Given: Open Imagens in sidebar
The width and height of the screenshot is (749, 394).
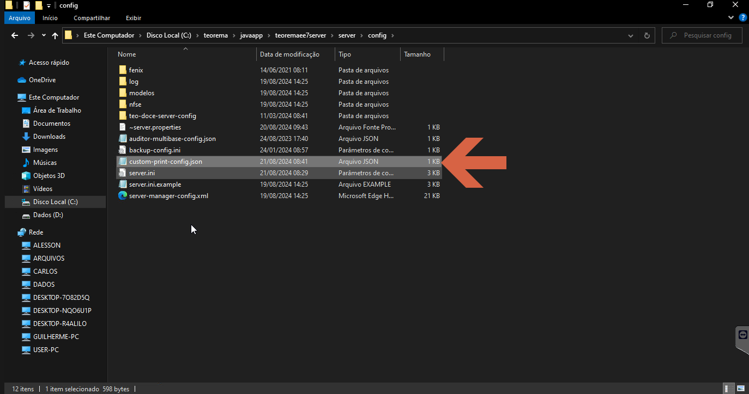Looking at the screenshot, I should [45, 150].
